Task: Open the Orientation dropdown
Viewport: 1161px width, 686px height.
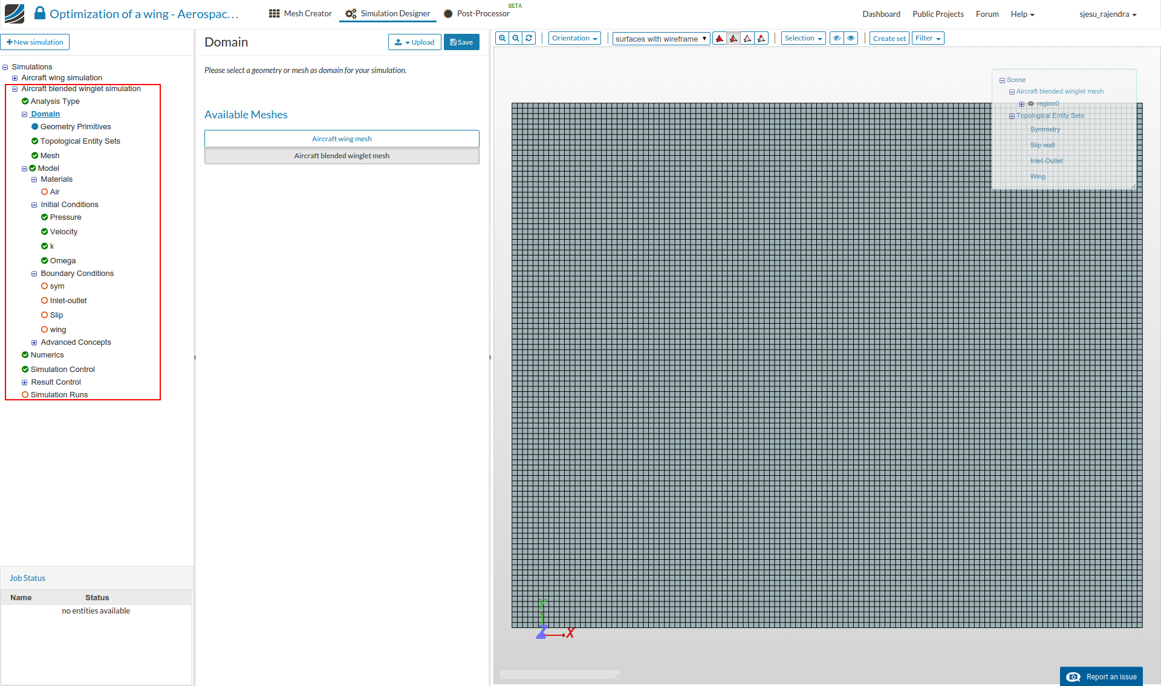Action: click(574, 38)
